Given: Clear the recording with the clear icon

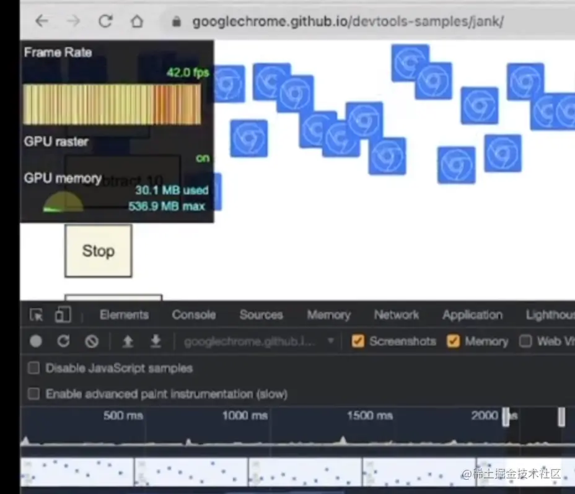Looking at the screenshot, I should click(x=92, y=341).
